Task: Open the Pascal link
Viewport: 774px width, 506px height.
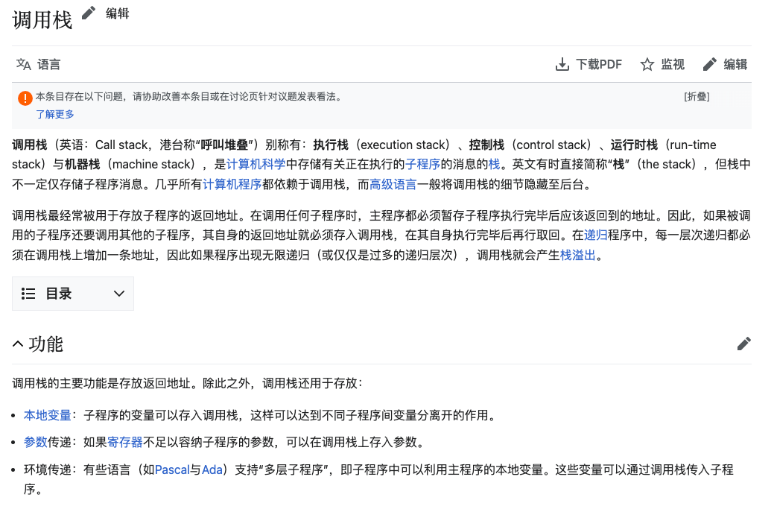Action: 172,470
